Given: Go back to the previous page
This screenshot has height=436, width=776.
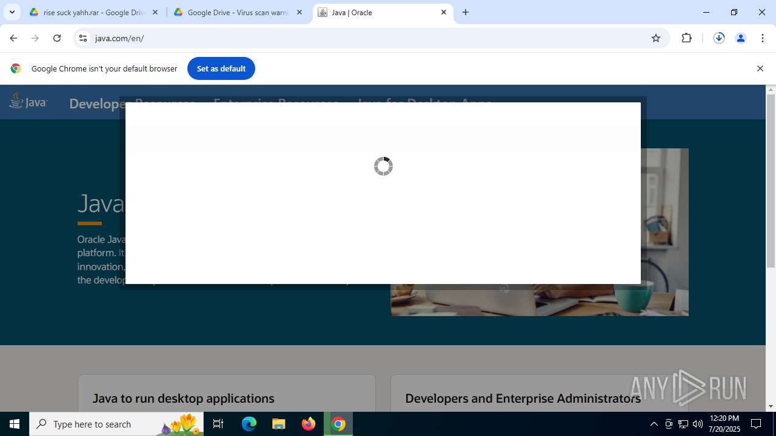Looking at the screenshot, I should click(x=13, y=38).
